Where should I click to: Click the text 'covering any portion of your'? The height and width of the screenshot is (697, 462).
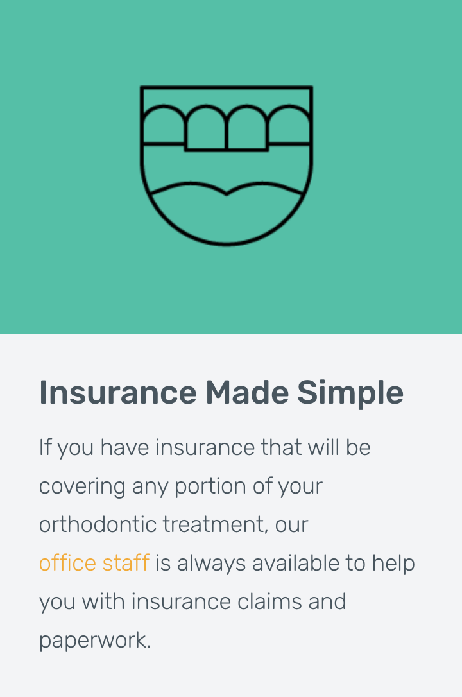[181, 486]
